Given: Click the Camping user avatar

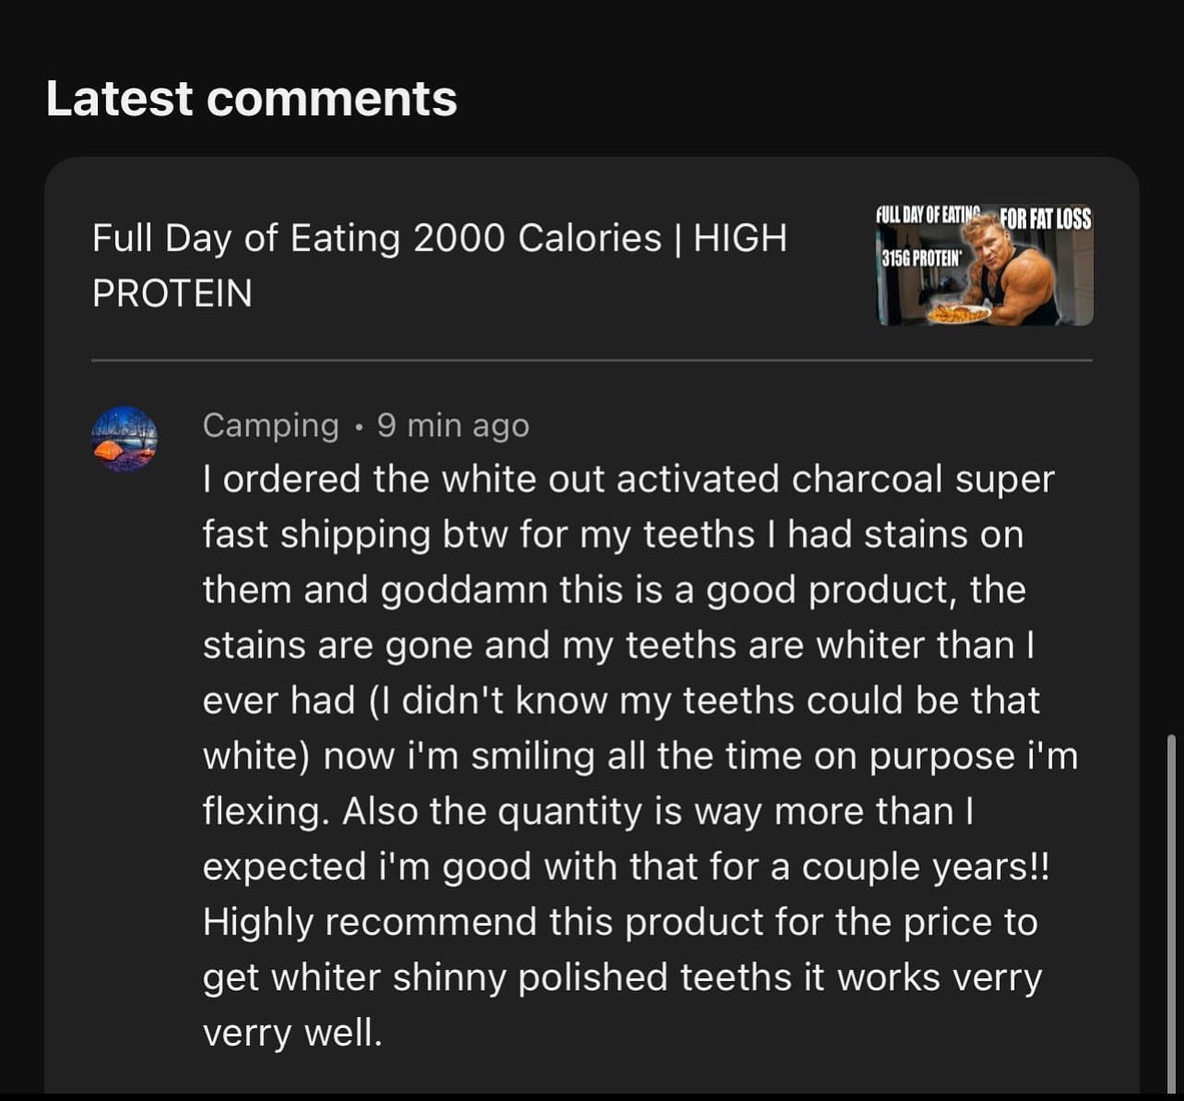Looking at the screenshot, I should tap(124, 439).
